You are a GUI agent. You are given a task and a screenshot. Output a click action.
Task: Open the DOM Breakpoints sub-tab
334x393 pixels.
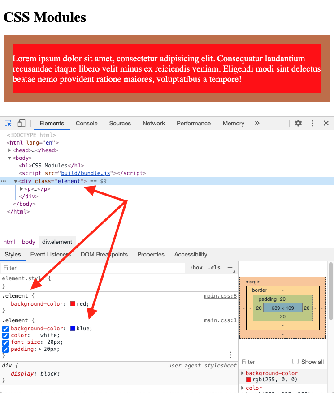click(104, 254)
